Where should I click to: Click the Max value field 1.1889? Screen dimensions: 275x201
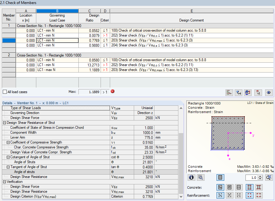tap(90, 92)
